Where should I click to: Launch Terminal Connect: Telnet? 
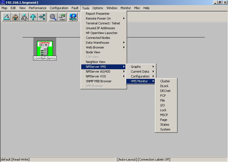coord(103,23)
